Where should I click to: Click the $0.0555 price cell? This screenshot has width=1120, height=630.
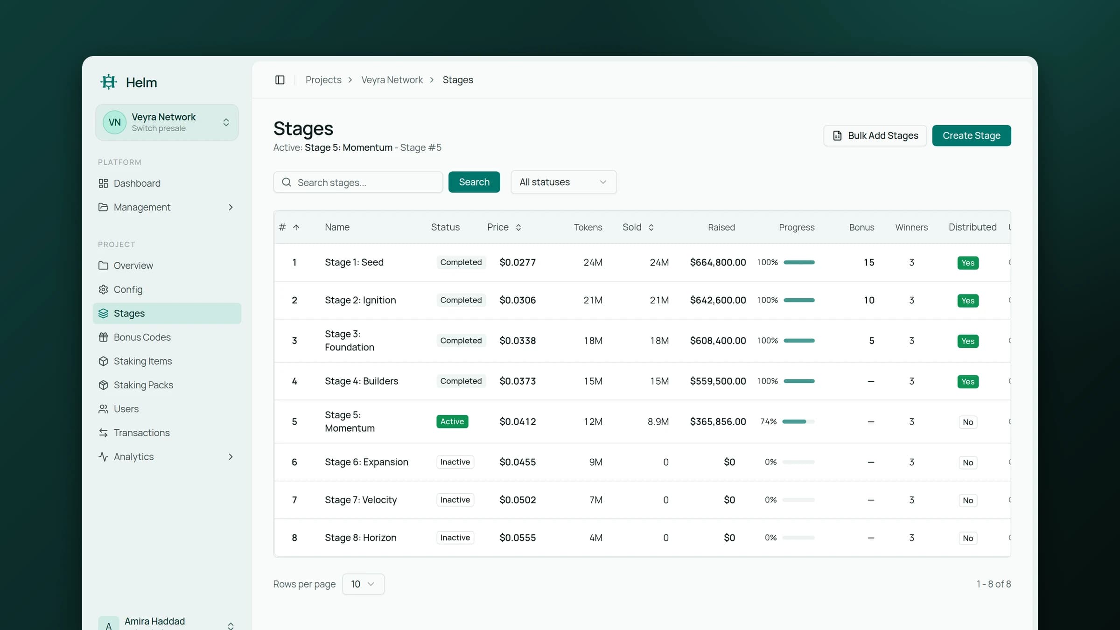(x=518, y=538)
